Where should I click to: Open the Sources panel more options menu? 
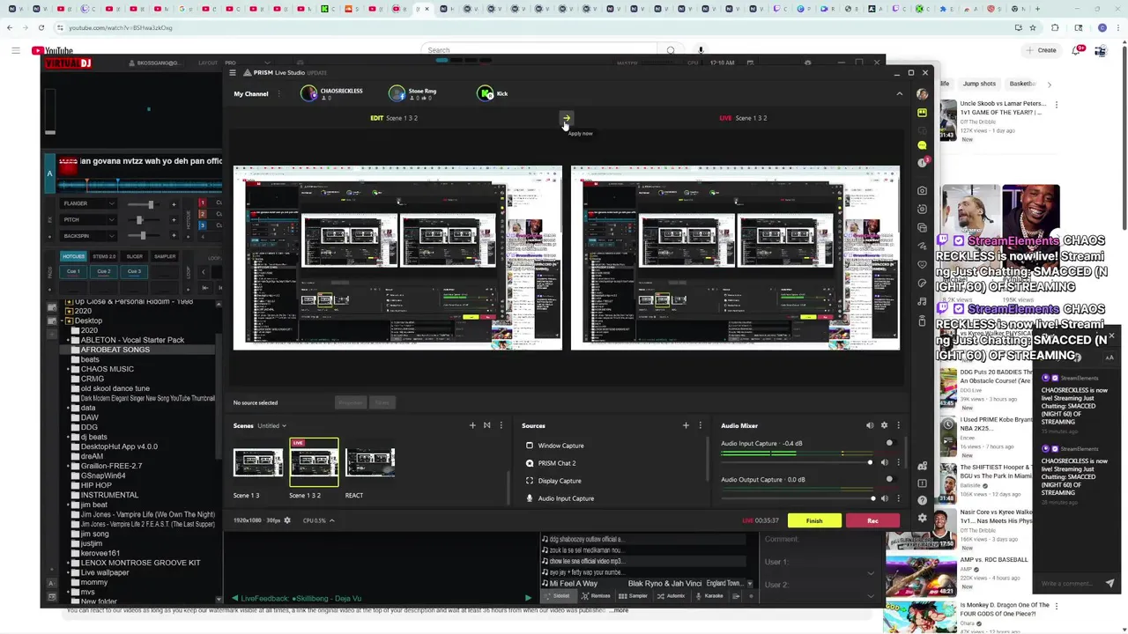tap(701, 425)
